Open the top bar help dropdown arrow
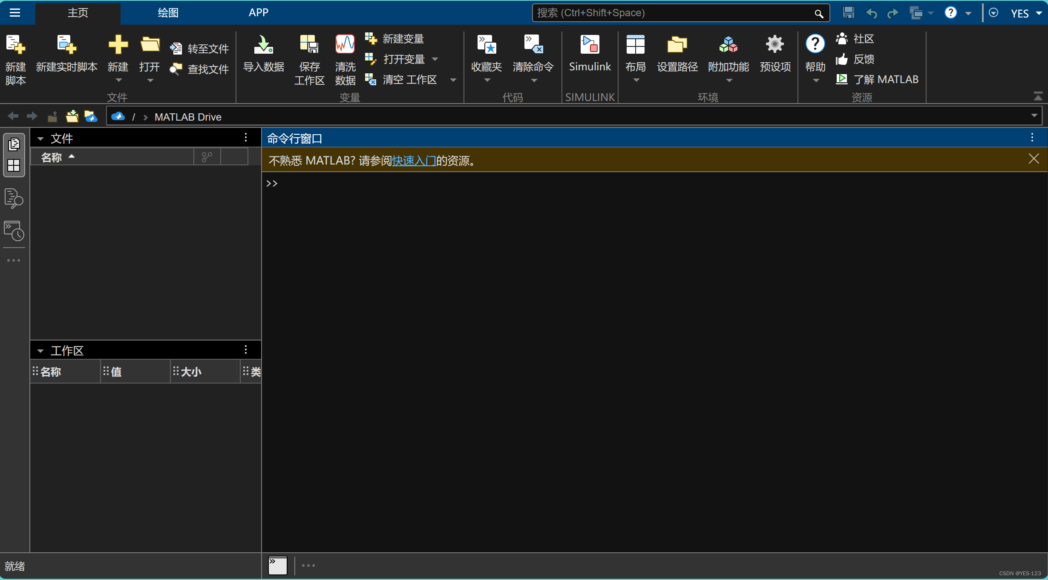Viewport: 1048px width, 580px height. (x=968, y=13)
